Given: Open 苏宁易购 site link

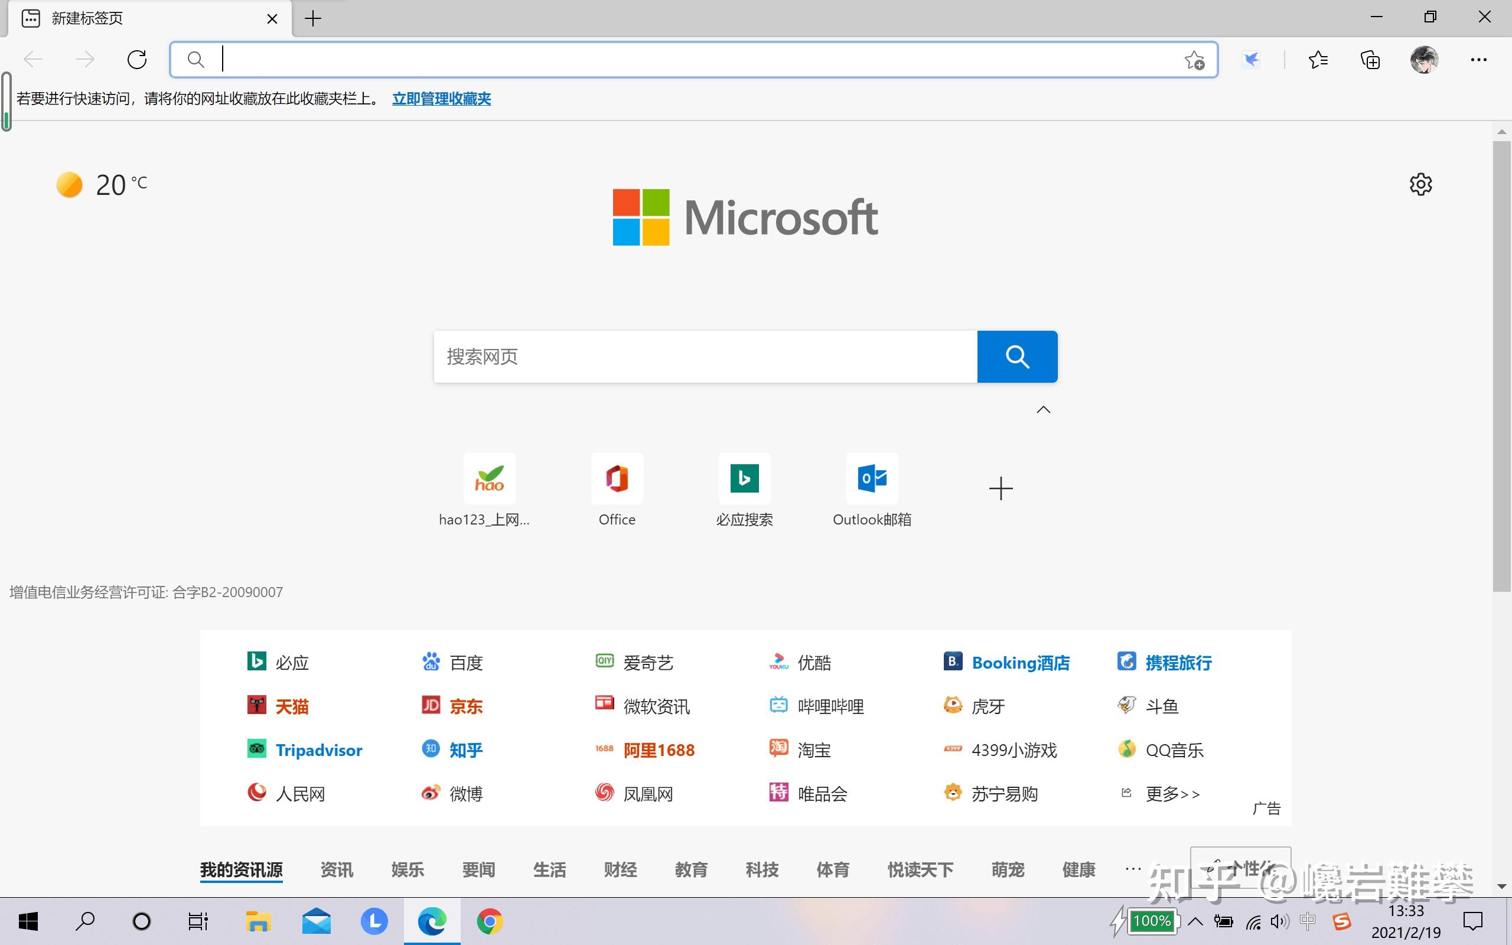Looking at the screenshot, I should (991, 794).
